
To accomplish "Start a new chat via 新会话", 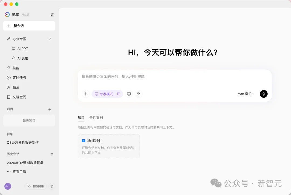I will pos(29,26).
